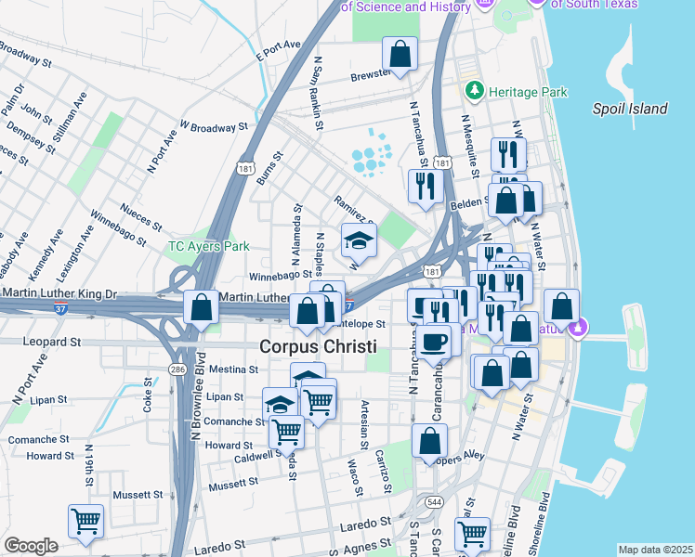Click the Coke St label
Screen dimensions: 695x557
(148, 395)
